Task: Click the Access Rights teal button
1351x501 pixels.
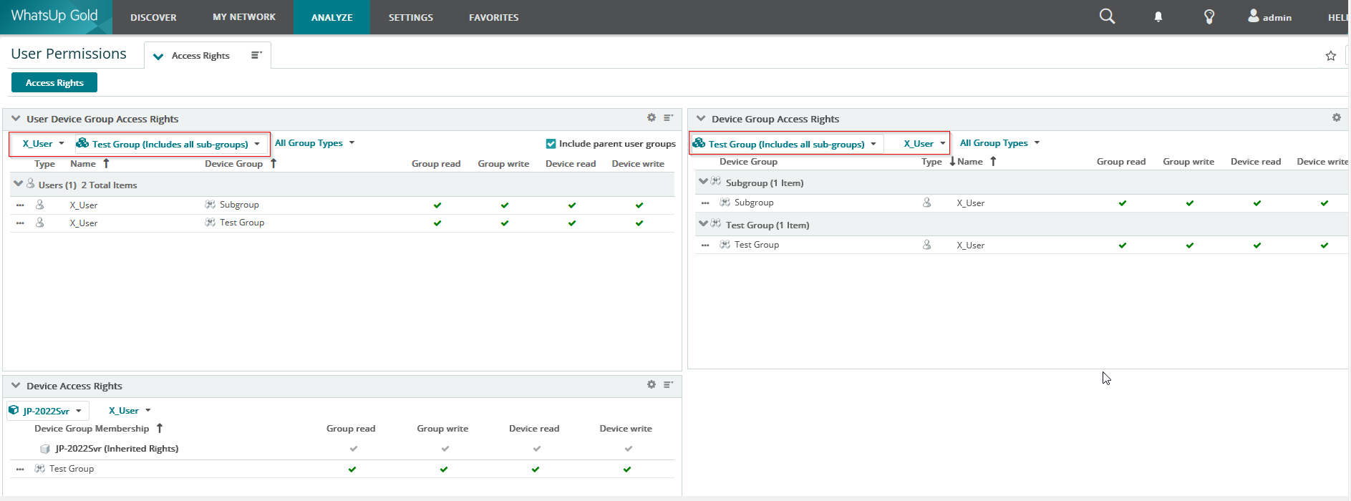Action: [54, 83]
